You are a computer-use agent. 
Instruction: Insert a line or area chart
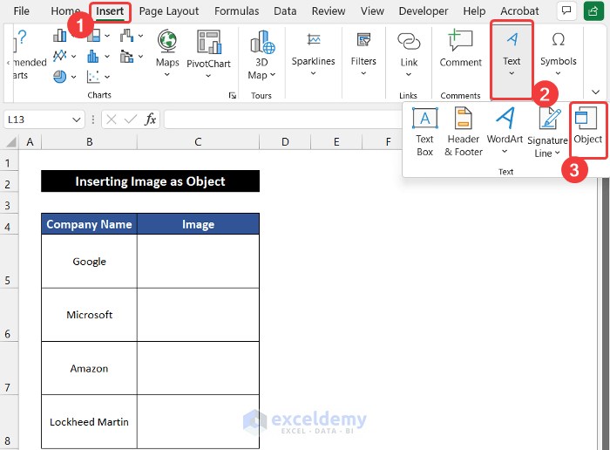click(59, 56)
